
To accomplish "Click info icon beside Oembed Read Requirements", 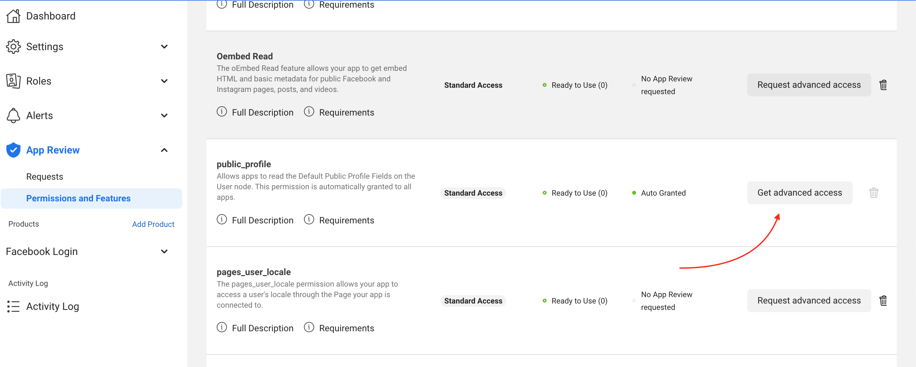I will (x=309, y=111).
